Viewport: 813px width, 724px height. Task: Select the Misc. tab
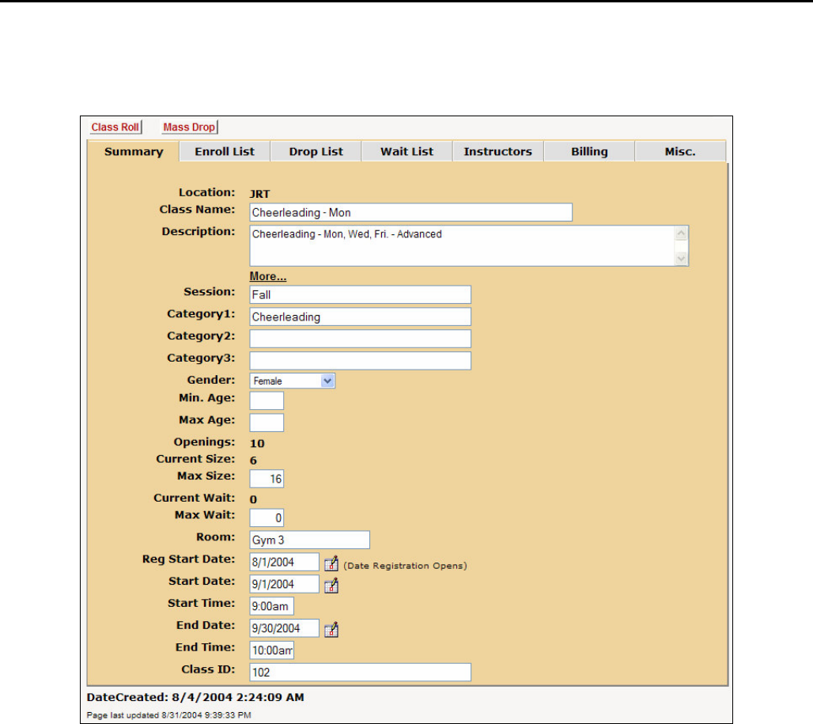click(680, 151)
